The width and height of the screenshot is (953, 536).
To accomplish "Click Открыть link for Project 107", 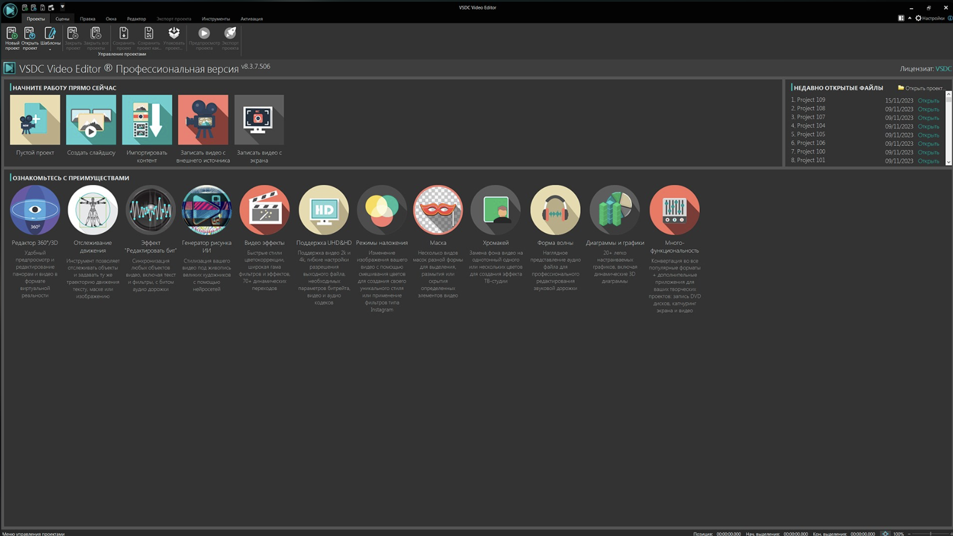I will click(x=928, y=118).
